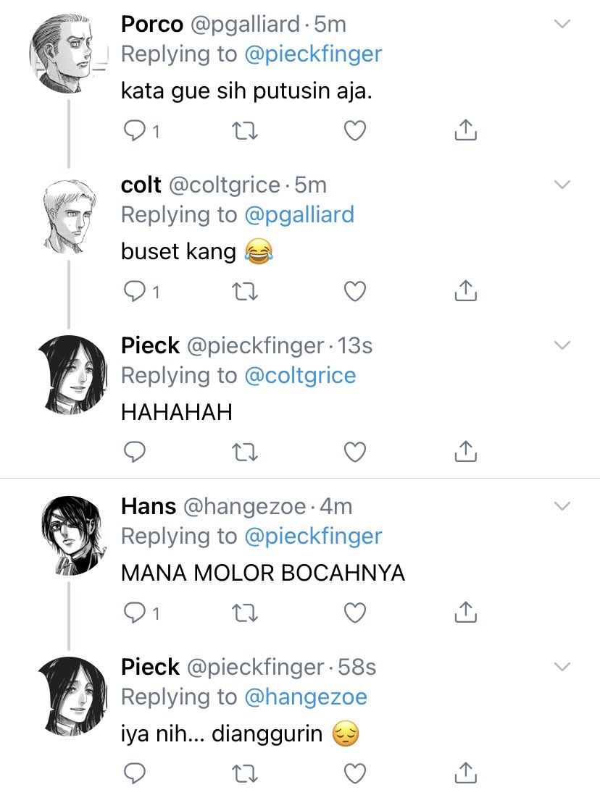
Task: Open dropdown arrow on Hans's tweet
Action: (562, 505)
